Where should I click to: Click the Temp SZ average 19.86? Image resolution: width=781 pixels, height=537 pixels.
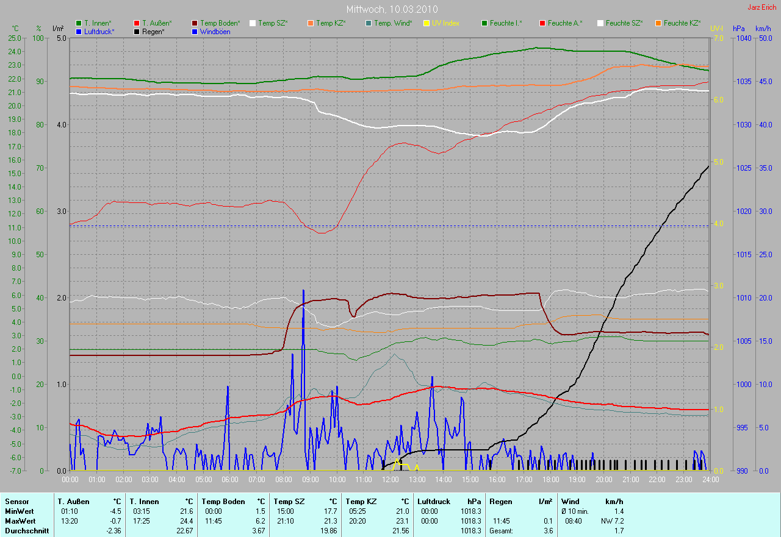coord(329,531)
